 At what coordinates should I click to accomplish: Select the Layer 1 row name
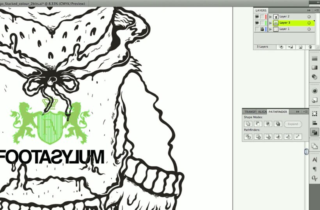click(x=284, y=29)
